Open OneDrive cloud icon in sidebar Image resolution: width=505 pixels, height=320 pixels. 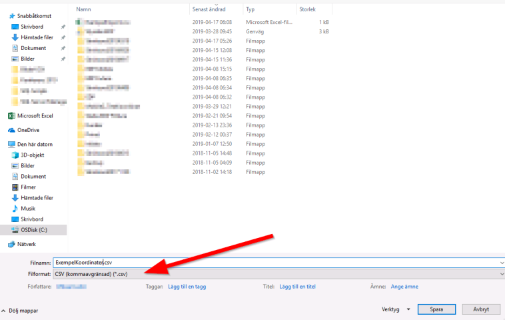pos(11,130)
